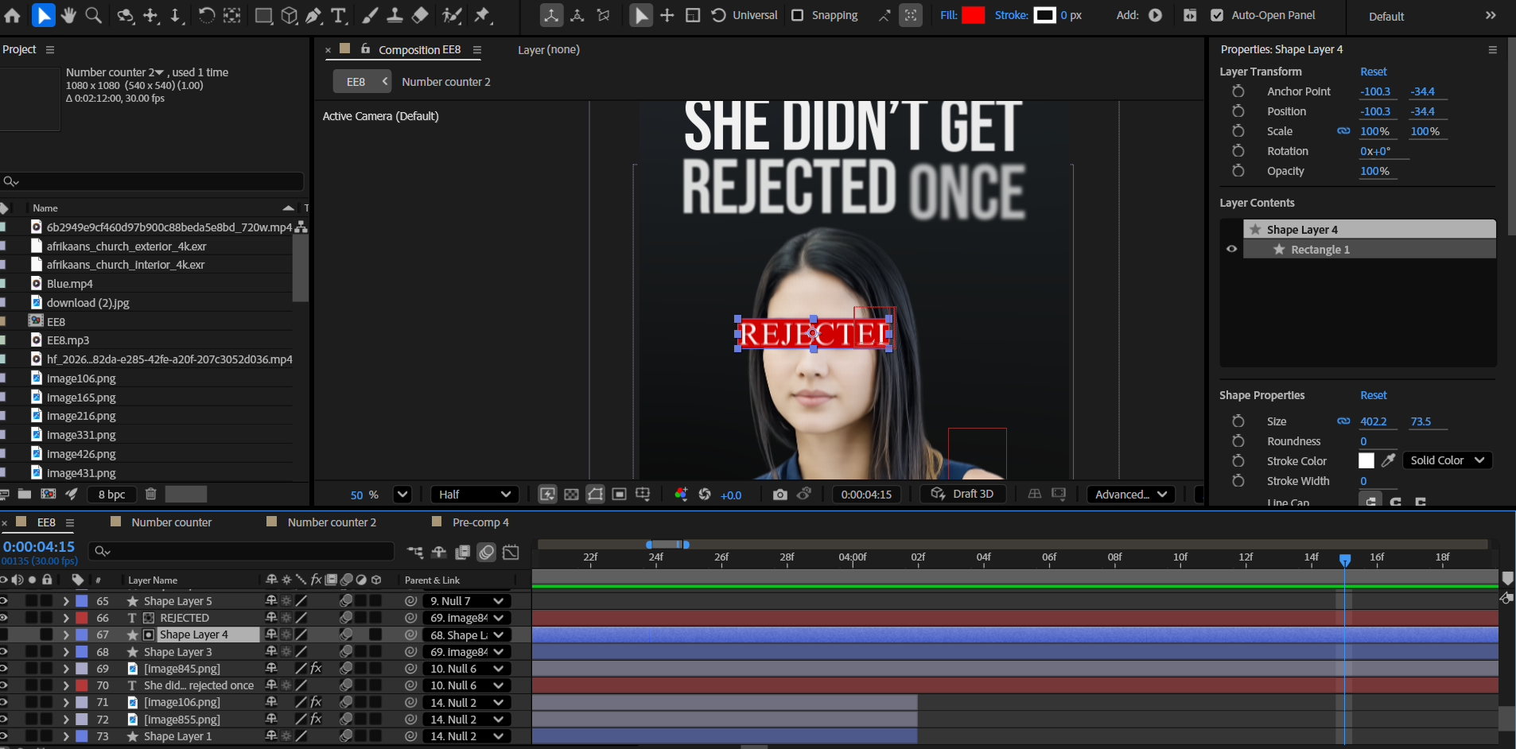Click the Draft 3D button
The image size is (1516, 749).
click(962, 494)
